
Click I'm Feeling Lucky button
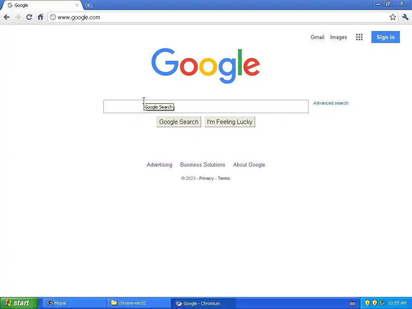coord(230,122)
